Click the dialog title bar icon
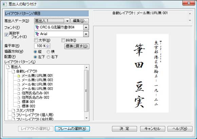The width and height of the screenshot is (197, 139). (x=5, y=4)
